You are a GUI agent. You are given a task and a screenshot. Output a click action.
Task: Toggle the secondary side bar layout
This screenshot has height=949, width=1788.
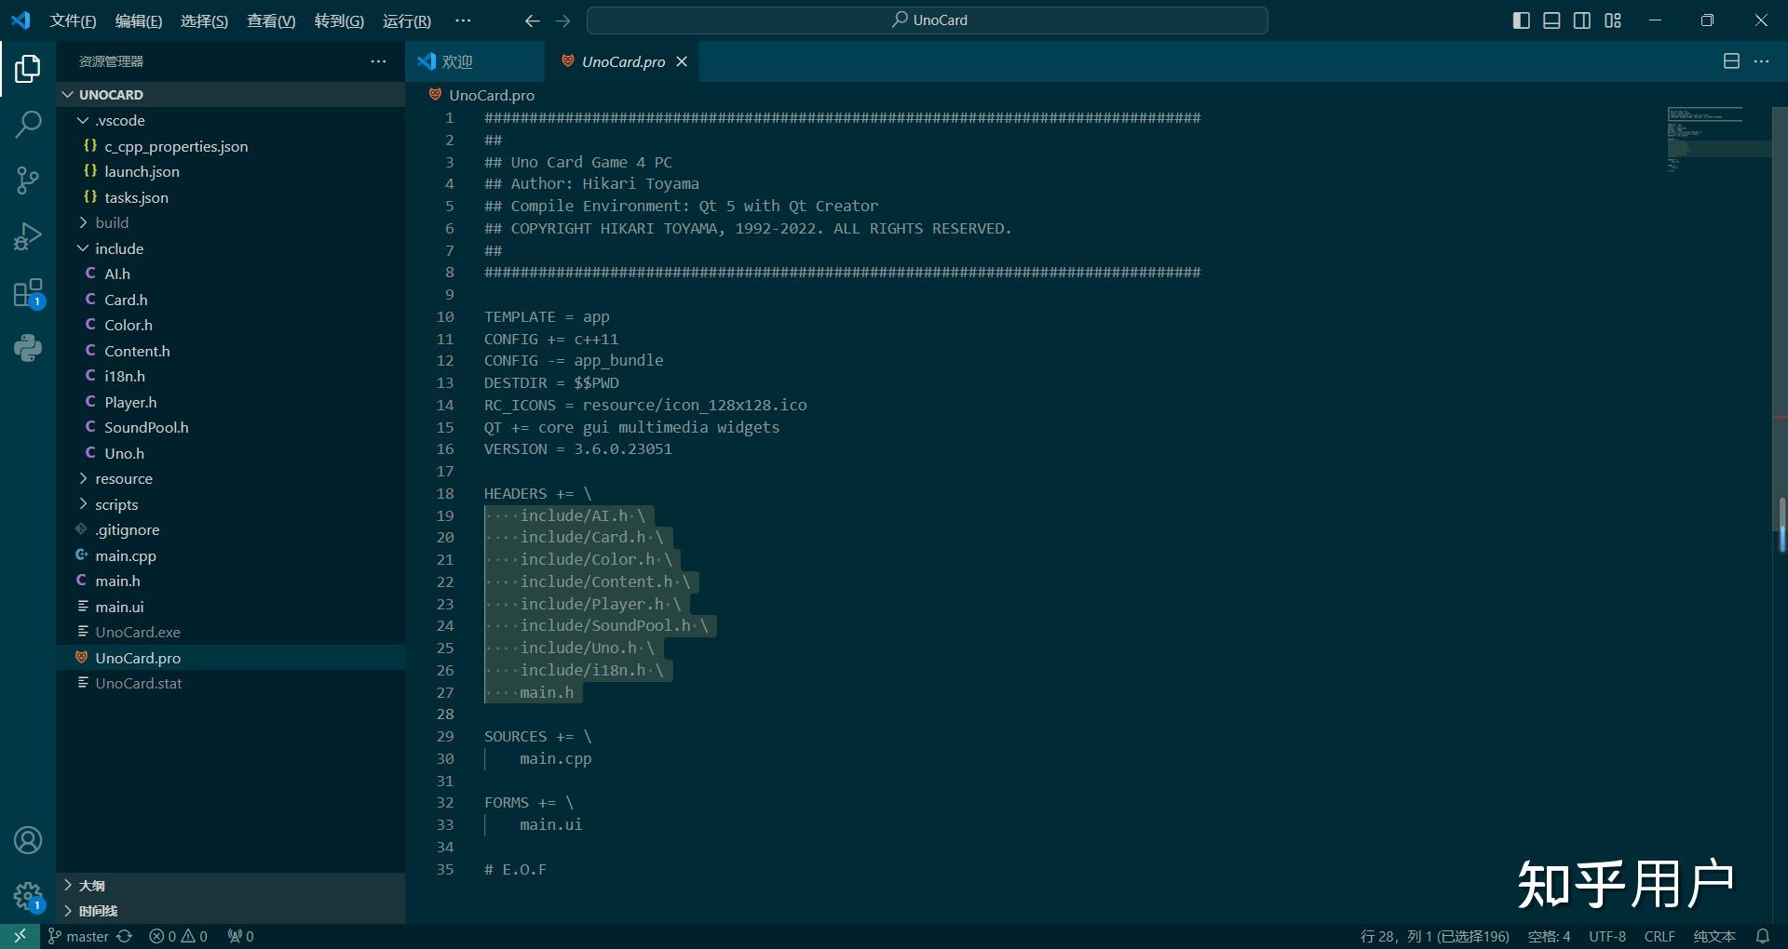pyautogui.click(x=1582, y=20)
